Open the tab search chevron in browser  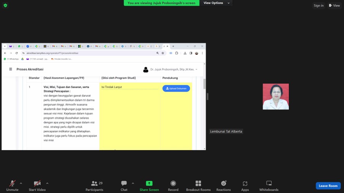coord(5,46)
